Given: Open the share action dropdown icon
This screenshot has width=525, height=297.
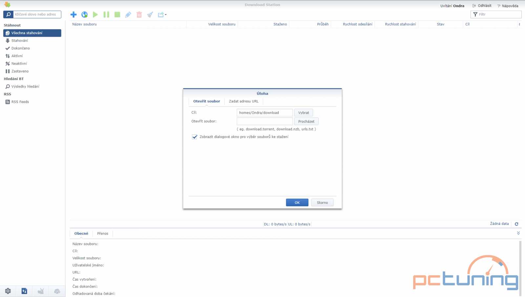Looking at the screenshot, I should tap(162, 14).
